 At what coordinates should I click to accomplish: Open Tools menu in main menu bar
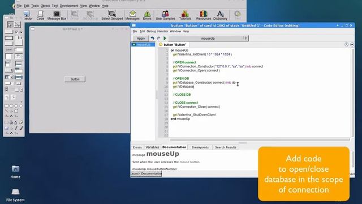(x=35, y=6)
